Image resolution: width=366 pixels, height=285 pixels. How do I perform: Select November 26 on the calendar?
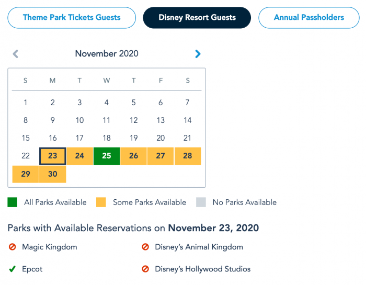(x=133, y=156)
